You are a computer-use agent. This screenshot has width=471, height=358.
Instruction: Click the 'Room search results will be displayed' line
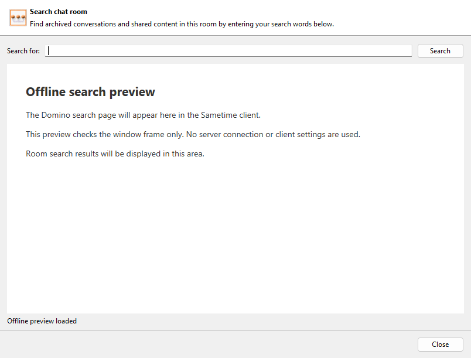pyautogui.click(x=115, y=154)
